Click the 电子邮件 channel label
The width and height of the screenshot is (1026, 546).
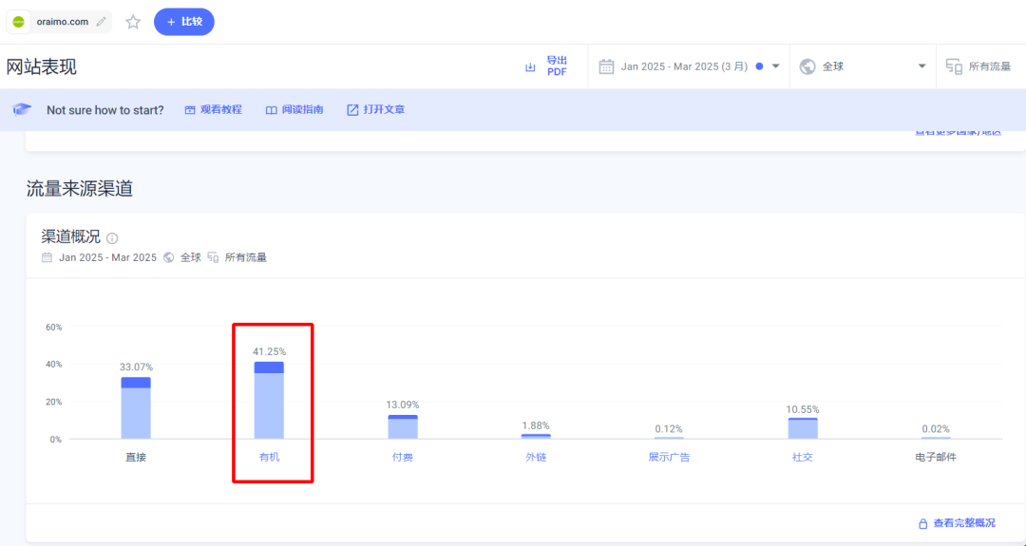tap(936, 457)
